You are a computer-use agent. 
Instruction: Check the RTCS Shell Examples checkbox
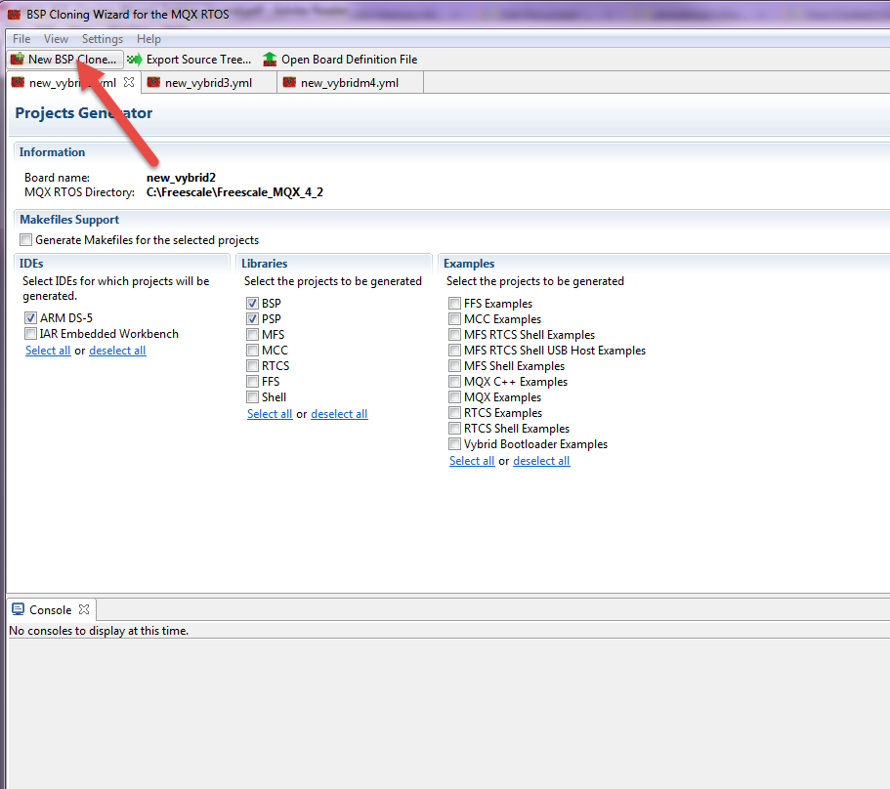point(454,428)
